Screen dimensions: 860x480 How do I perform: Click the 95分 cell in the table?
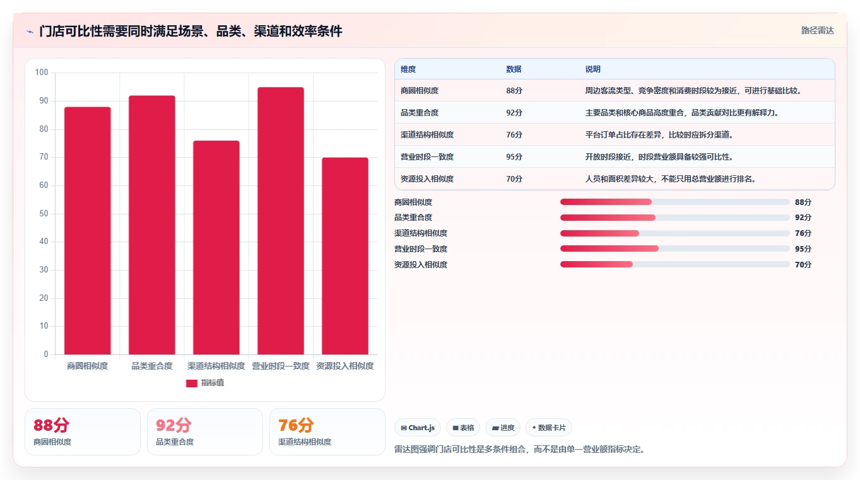514,157
